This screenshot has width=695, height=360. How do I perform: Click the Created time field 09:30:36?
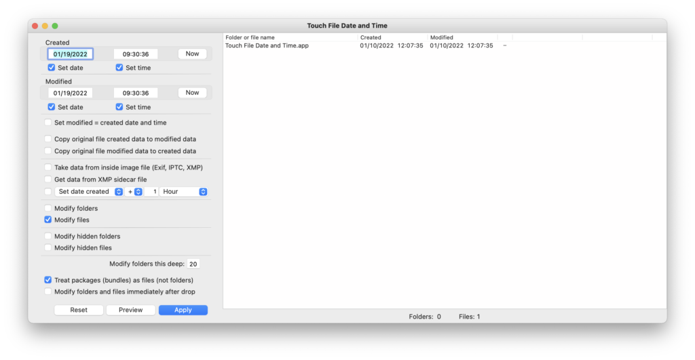pos(136,54)
